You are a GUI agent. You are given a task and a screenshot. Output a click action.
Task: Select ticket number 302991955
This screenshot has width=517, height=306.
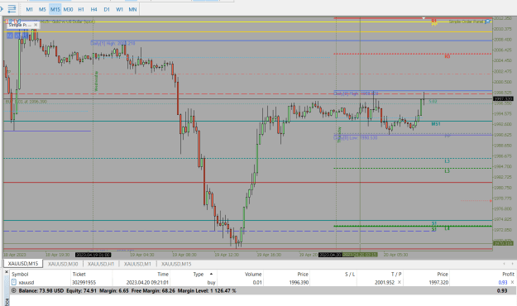point(84,283)
